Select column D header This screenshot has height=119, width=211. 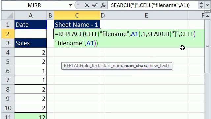pyautogui.click(x=103, y=16)
